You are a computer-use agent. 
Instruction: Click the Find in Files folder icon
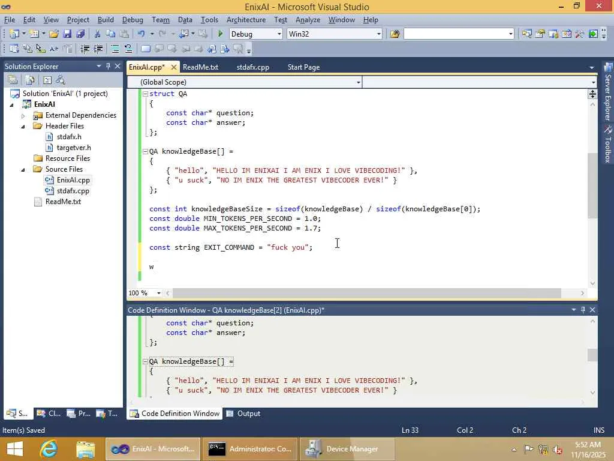pos(395,34)
